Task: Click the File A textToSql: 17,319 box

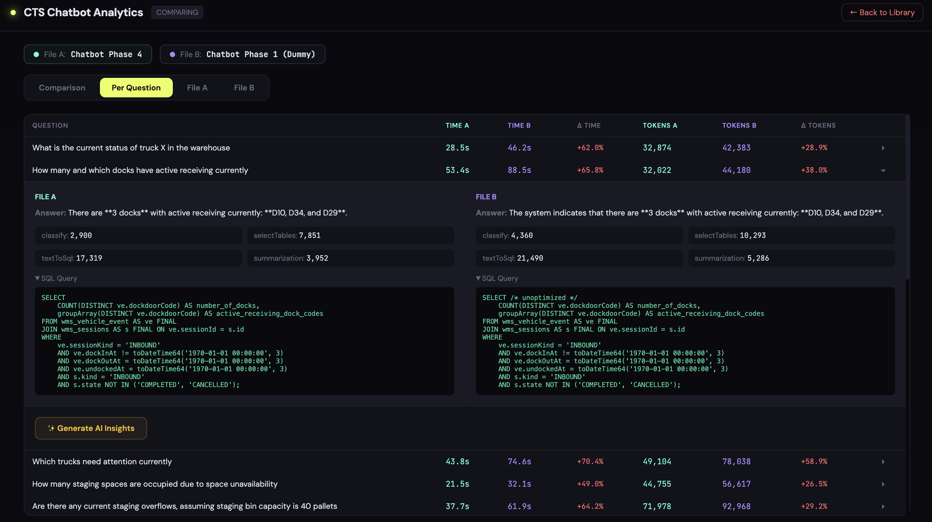Action: [x=138, y=258]
